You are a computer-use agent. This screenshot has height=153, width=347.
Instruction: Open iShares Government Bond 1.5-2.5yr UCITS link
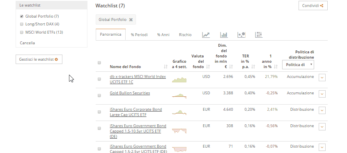click(138, 148)
